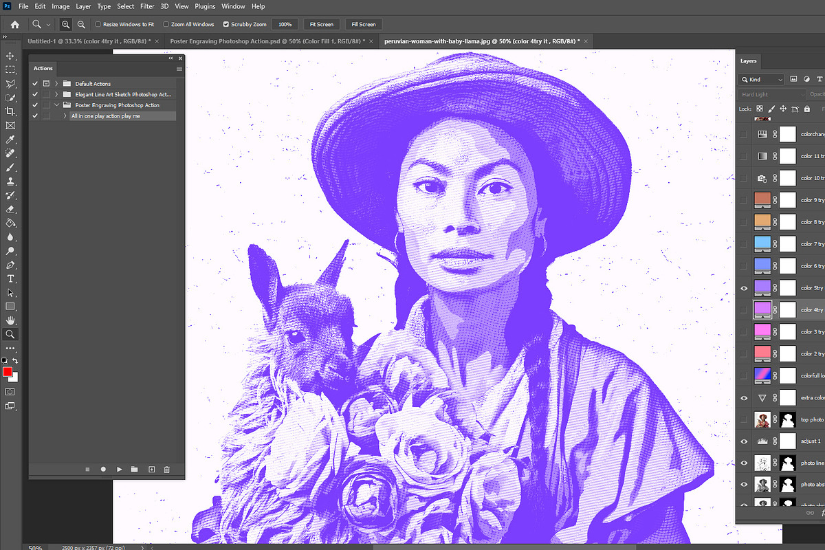
Task: Select the Brush tool
Action: coord(10,167)
